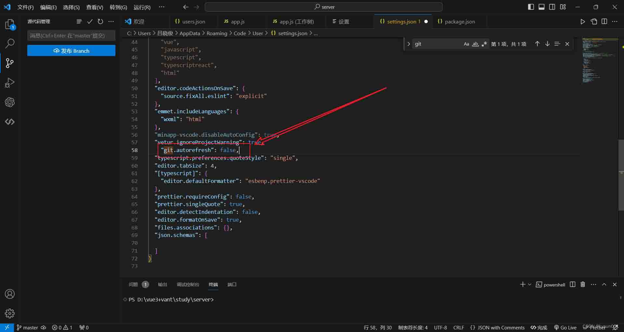Screen dimensions: 624x332
Task: Expand the replace field in find widget
Action: 409,44
